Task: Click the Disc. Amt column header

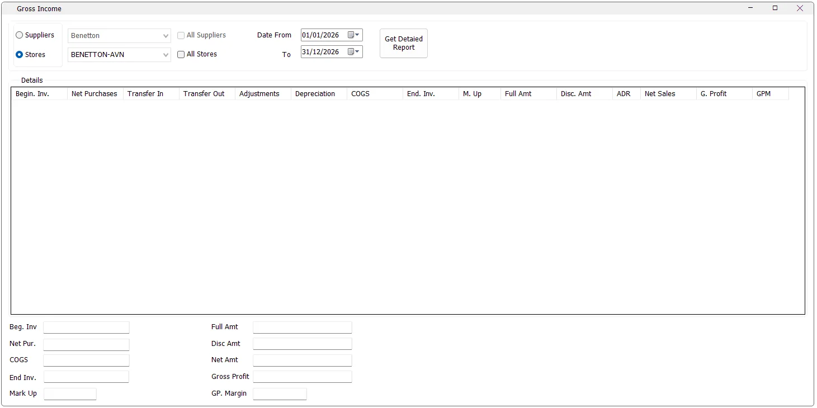Action: coord(584,94)
